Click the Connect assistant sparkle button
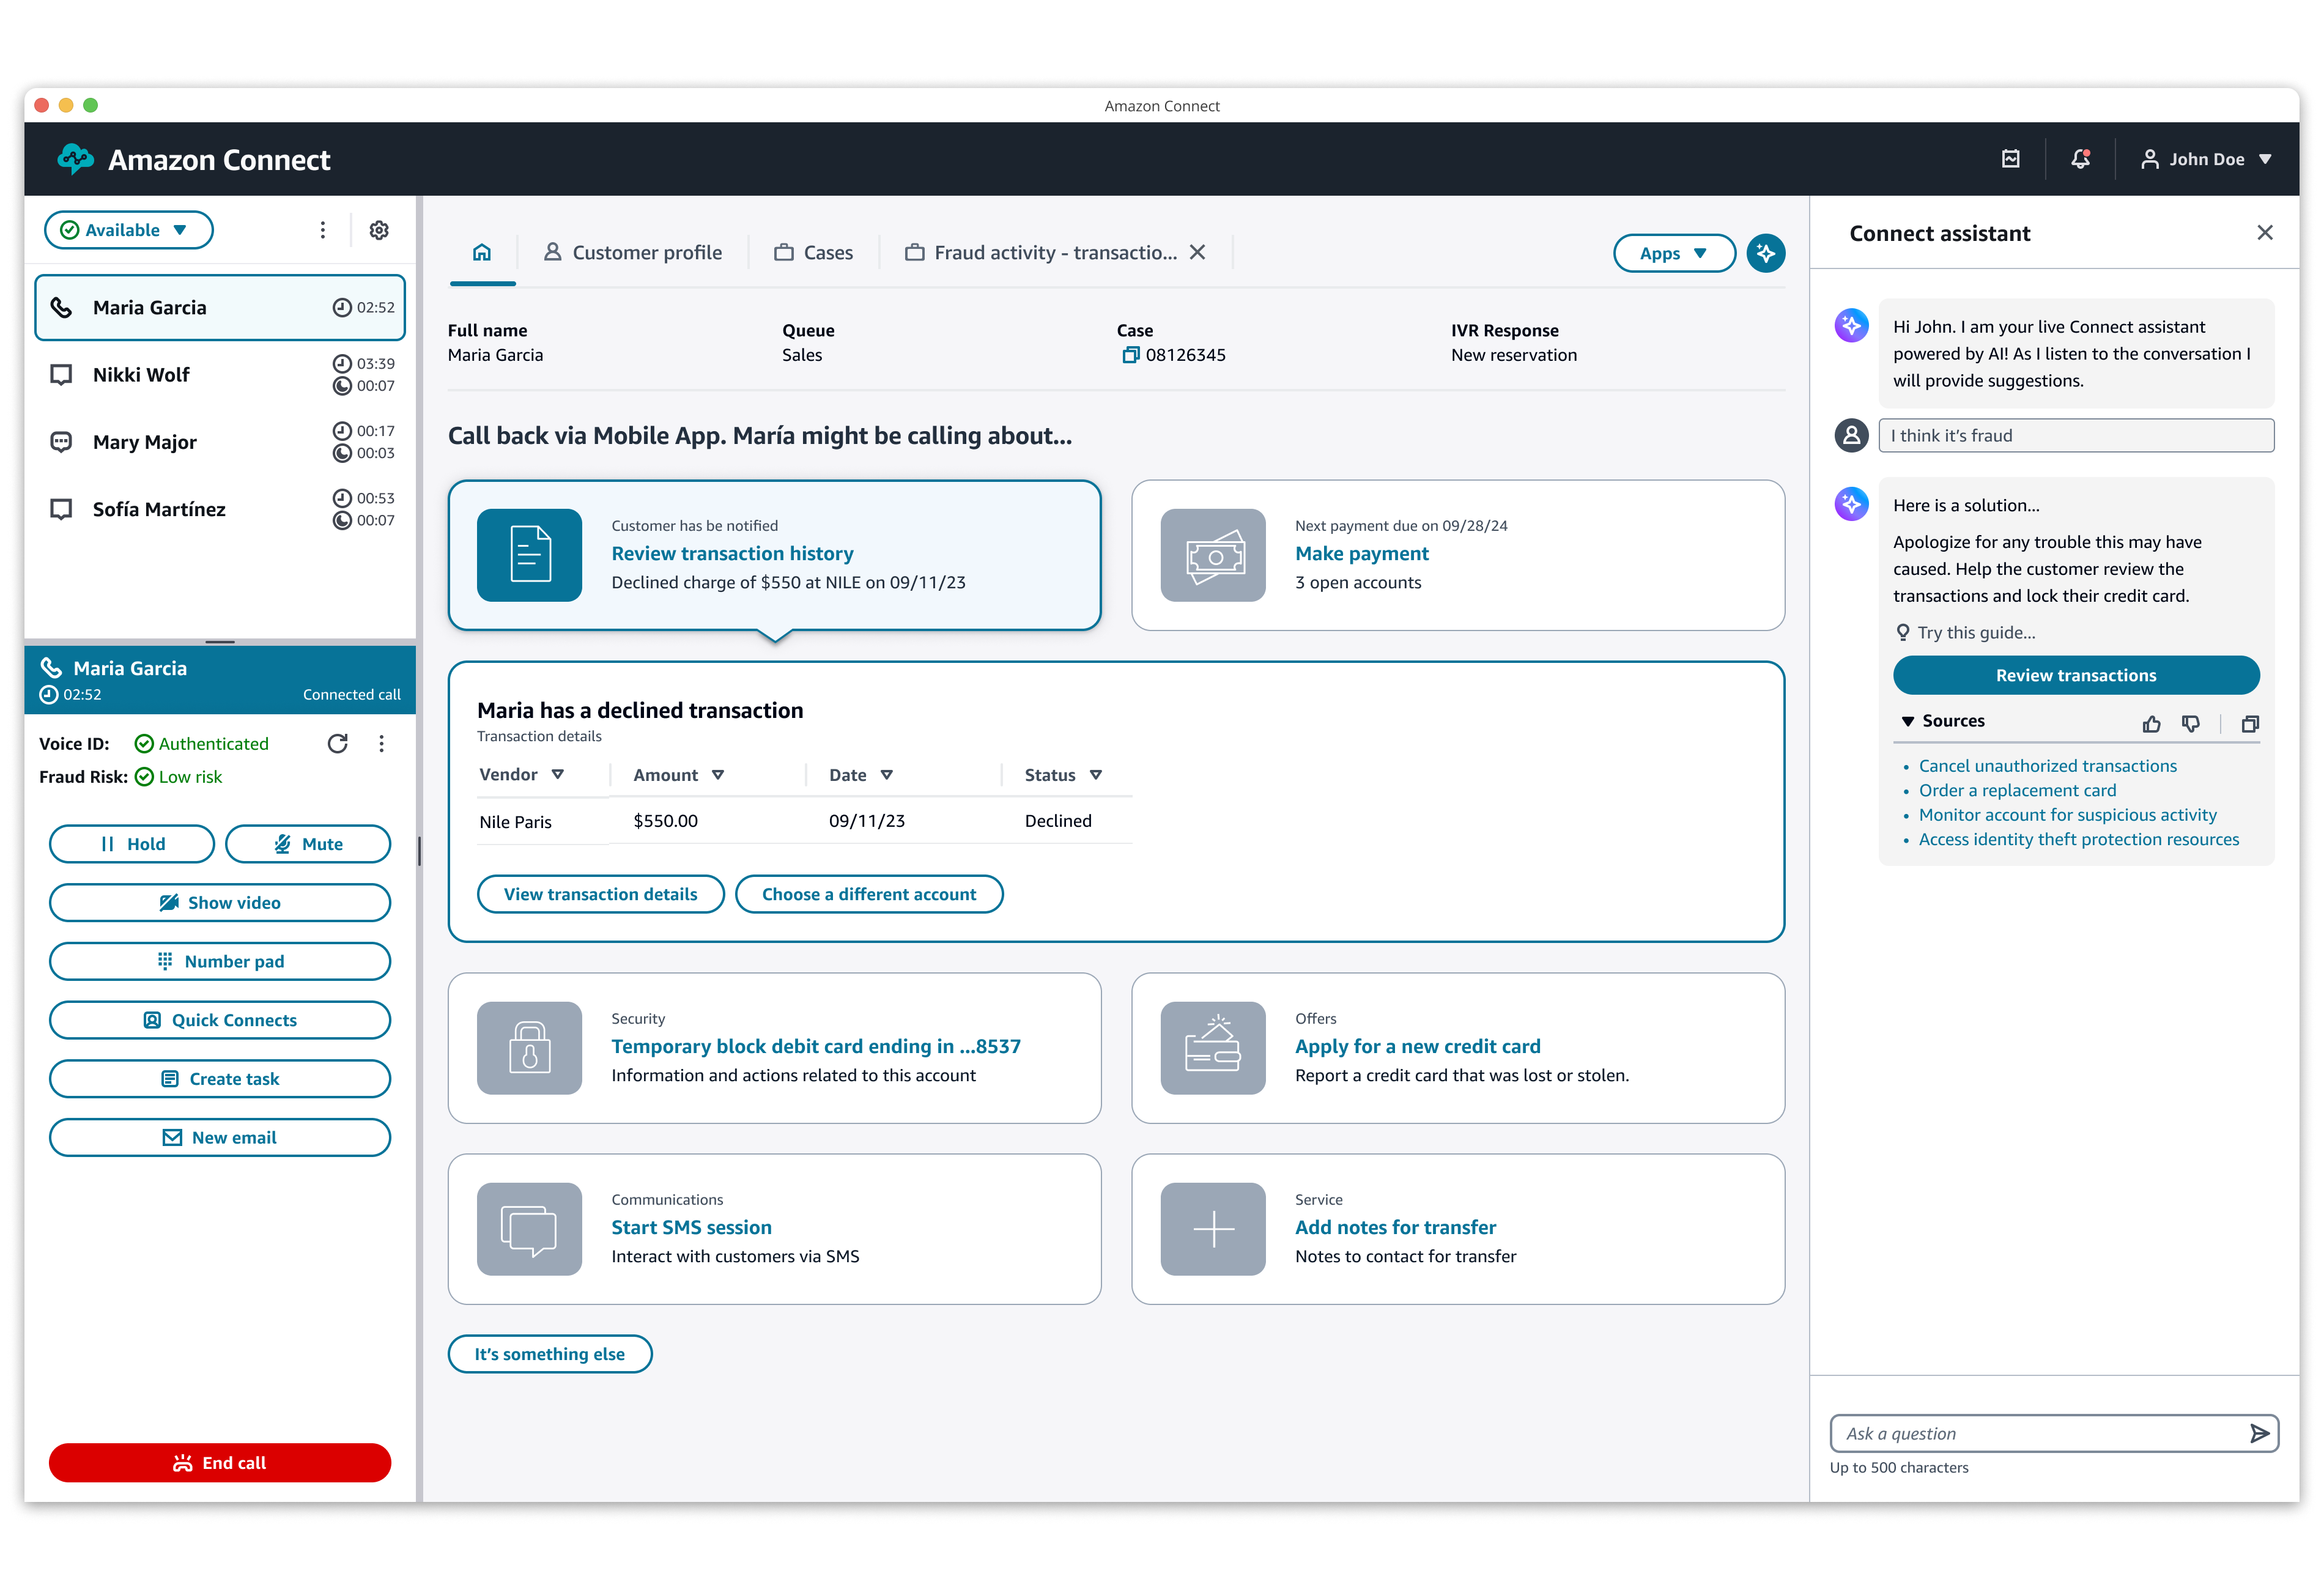Screen dimensions: 2324x1590 1765,253
